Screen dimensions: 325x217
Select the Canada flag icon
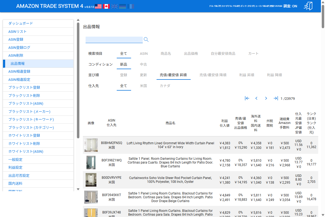click(106, 6)
